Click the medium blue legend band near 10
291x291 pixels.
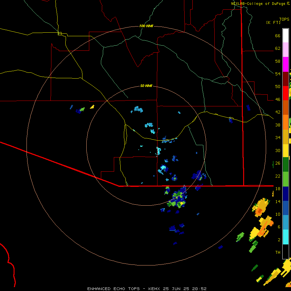pos(286,208)
